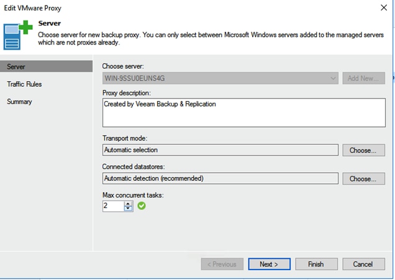Cancel the Edit VMware Proxy wizard

pyautogui.click(x=363, y=264)
